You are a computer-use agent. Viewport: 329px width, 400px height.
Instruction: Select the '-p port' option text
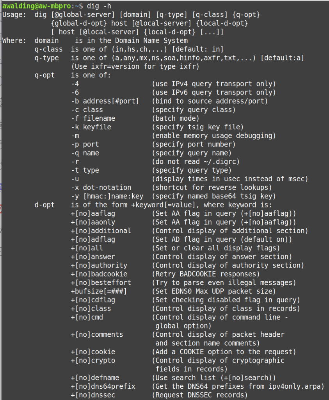click(x=85, y=145)
